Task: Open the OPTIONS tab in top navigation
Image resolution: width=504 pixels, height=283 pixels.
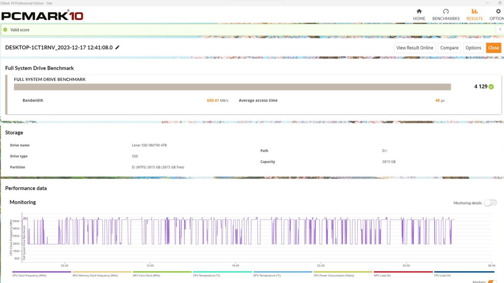Action: (x=497, y=15)
